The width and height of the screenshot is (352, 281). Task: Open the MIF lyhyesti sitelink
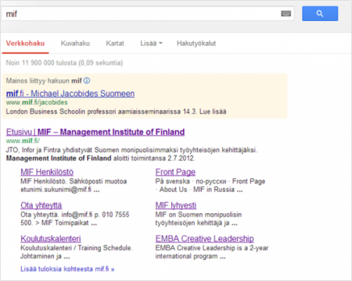(176, 205)
